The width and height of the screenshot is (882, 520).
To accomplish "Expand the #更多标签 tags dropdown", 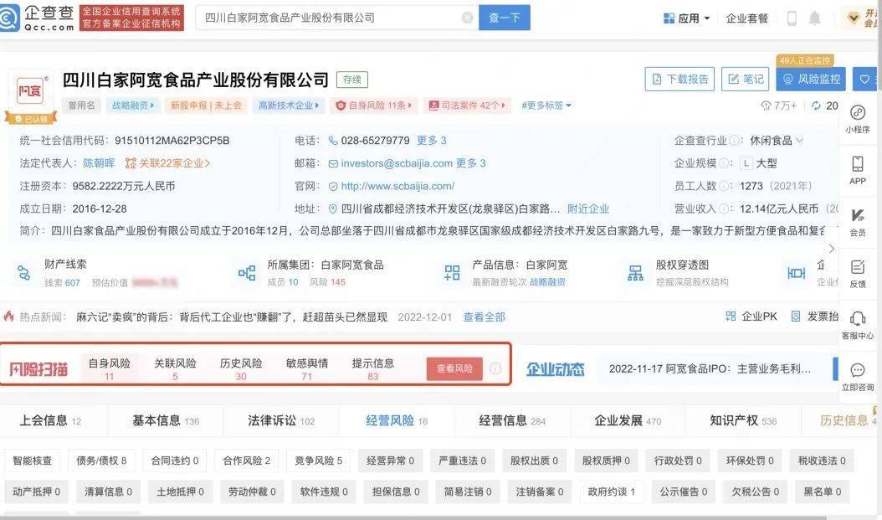I will [546, 106].
